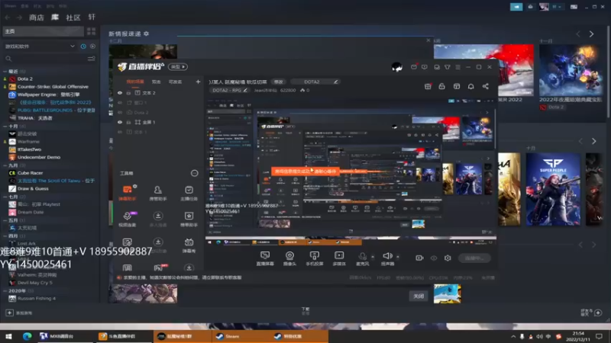Viewport: 611px width, 343px height.
Task: Open the 榜单助手 star tool icon
Action: pos(189,219)
